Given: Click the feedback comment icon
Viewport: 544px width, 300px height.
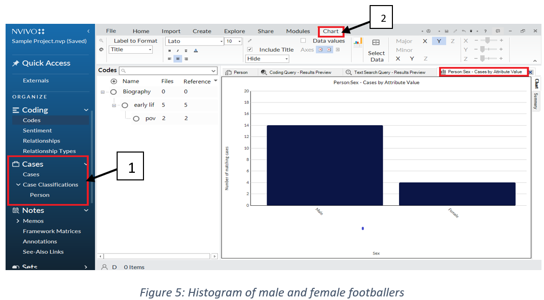Looking at the screenshot, I should pos(498,31).
